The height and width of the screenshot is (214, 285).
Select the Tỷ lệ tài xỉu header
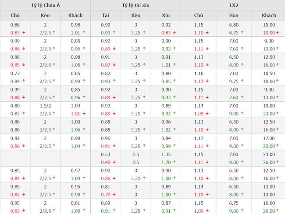(x=135, y=5)
